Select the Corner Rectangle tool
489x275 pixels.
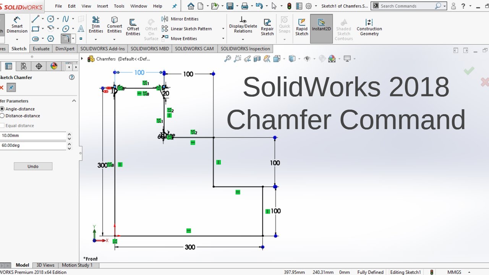tap(36, 29)
